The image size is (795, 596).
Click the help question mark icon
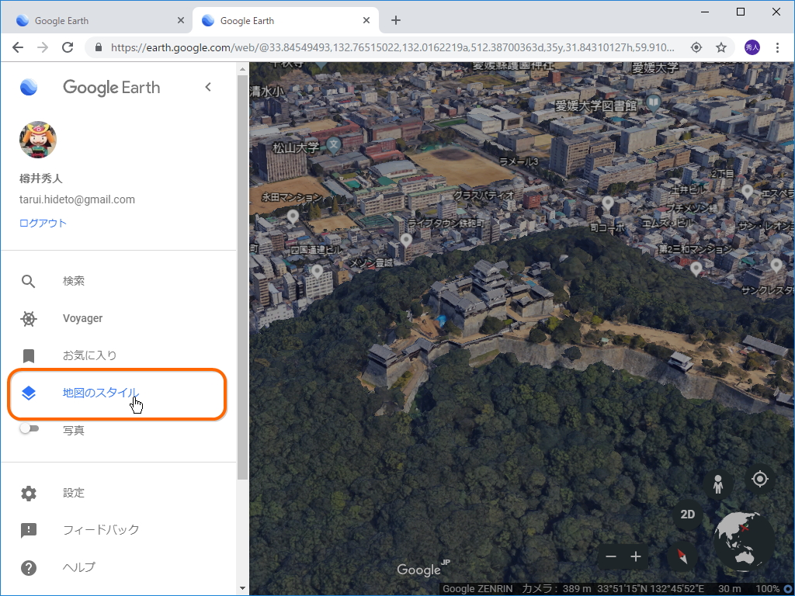pos(29,567)
